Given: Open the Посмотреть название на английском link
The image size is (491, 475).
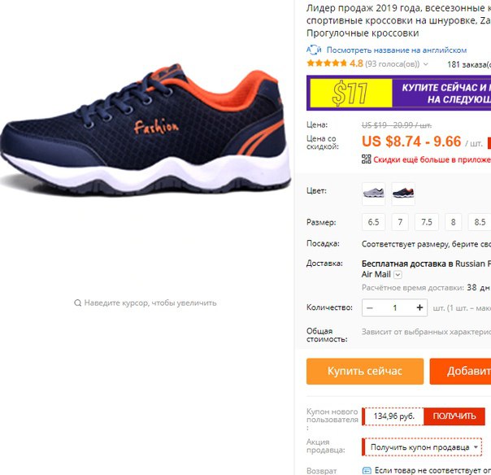Looking at the screenshot, I should pos(397,50).
